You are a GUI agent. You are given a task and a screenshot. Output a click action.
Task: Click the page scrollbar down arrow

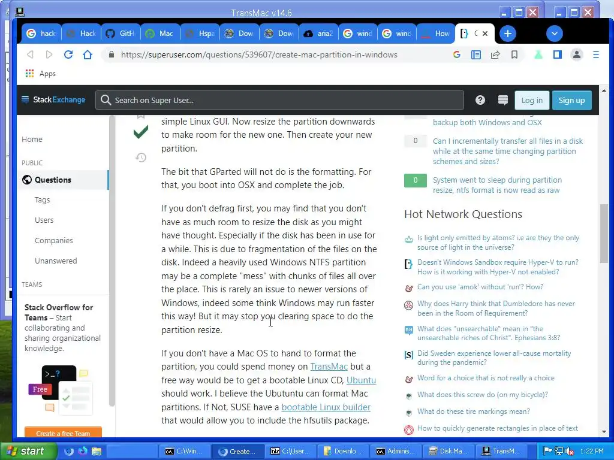coord(604,432)
